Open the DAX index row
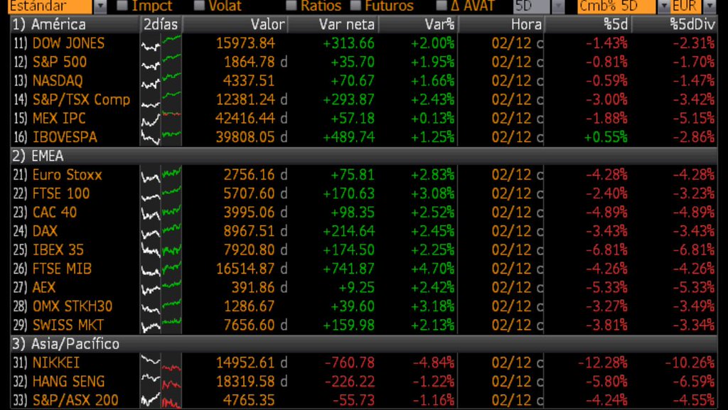Screen dimensions: 728x410 coord(45,231)
